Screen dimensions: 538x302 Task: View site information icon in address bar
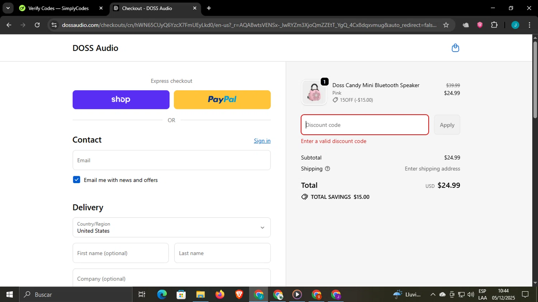click(x=54, y=25)
